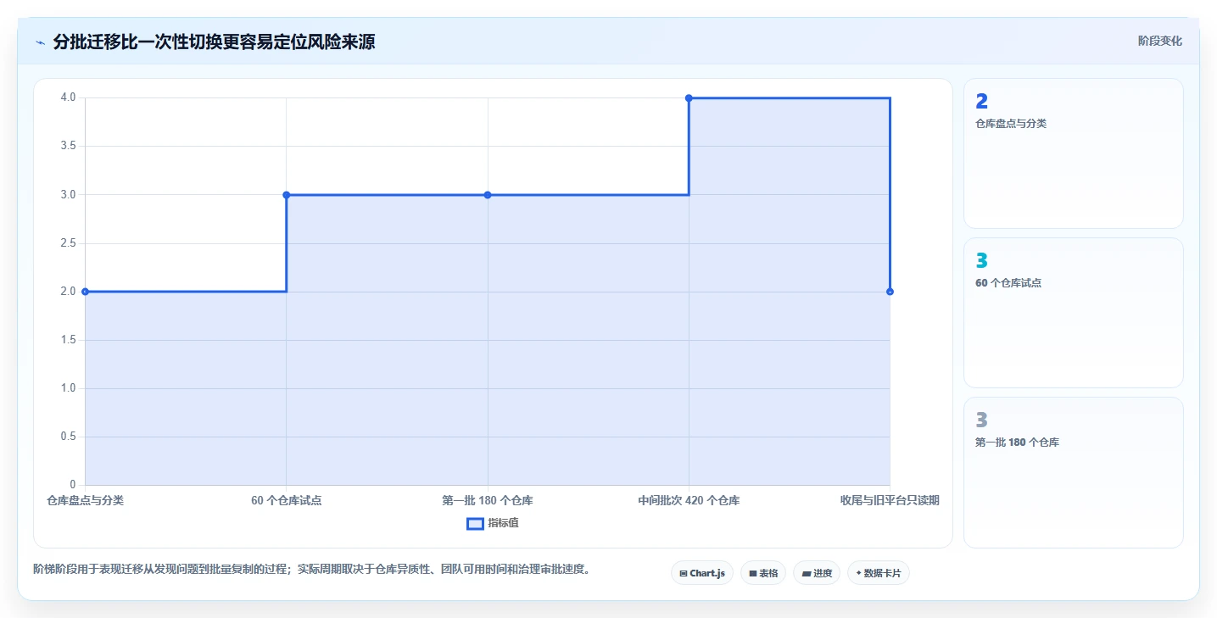Click the y-axis value 4.0
Image resolution: width=1217 pixels, height=618 pixels.
click(68, 97)
